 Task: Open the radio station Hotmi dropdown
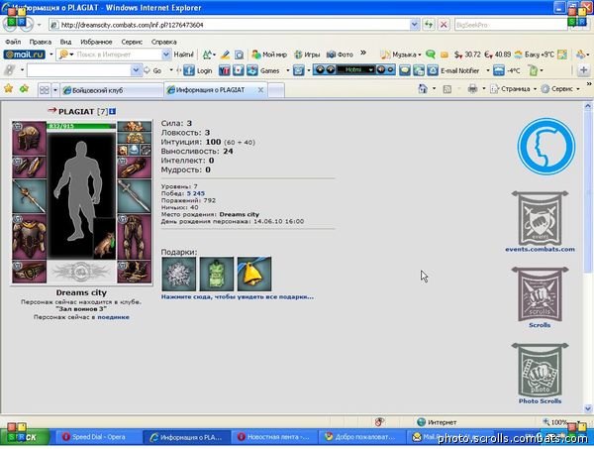(x=371, y=70)
